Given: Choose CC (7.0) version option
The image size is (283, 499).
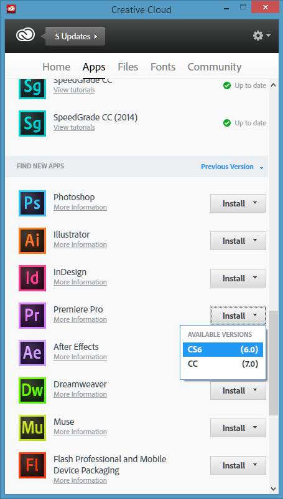Looking at the screenshot, I should pos(223,364).
